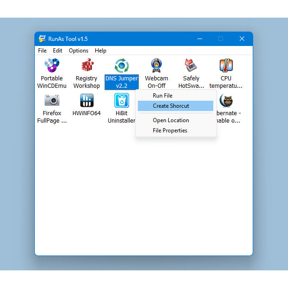
Task: Click the 'HiBit Uninstaller' label
Action: click(121, 117)
